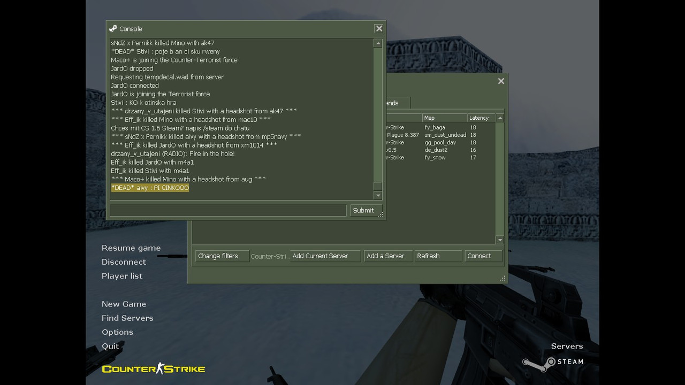Click the partly hidden Friends tab
The width and height of the screenshot is (685, 385).
click(398, 103)
